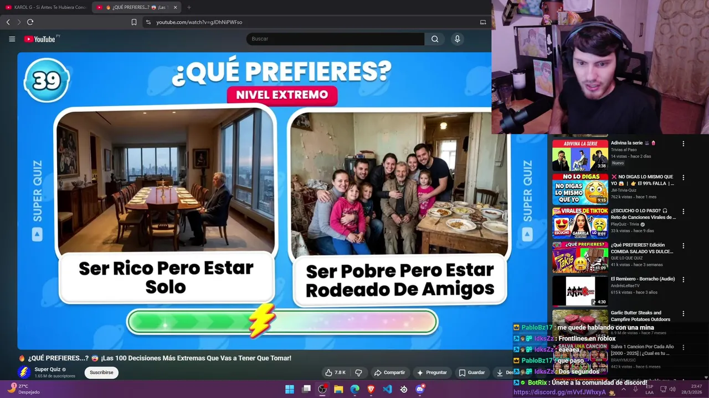Reload the current page
The image size is (709, 398).
click(30, 22)
